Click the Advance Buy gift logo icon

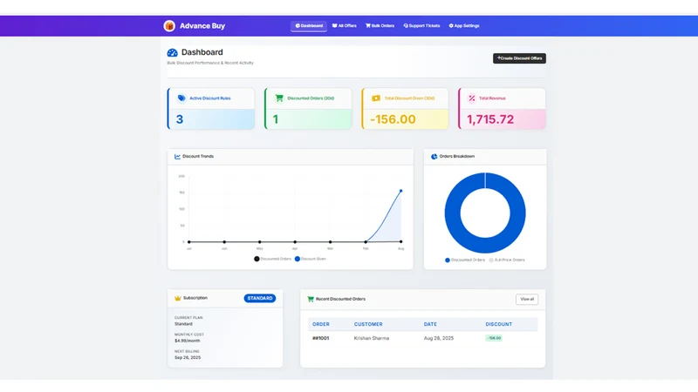tap(169, 26)
